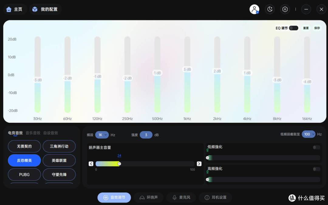
Task: Decrease speaker volume with left arrow
Action: (91, 164)
